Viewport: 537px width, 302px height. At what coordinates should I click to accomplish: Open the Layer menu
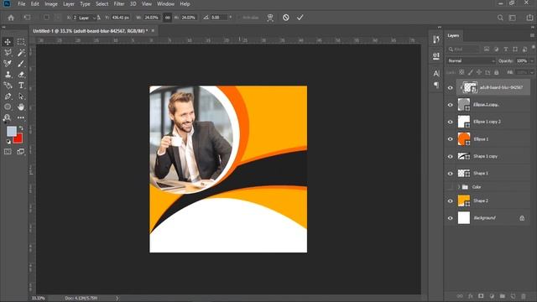pyautogui.click(x=69, y=4)
